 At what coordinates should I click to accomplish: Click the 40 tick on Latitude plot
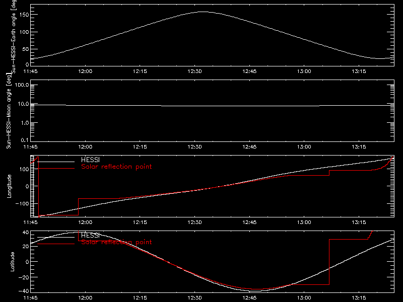[x=26, y=233]
